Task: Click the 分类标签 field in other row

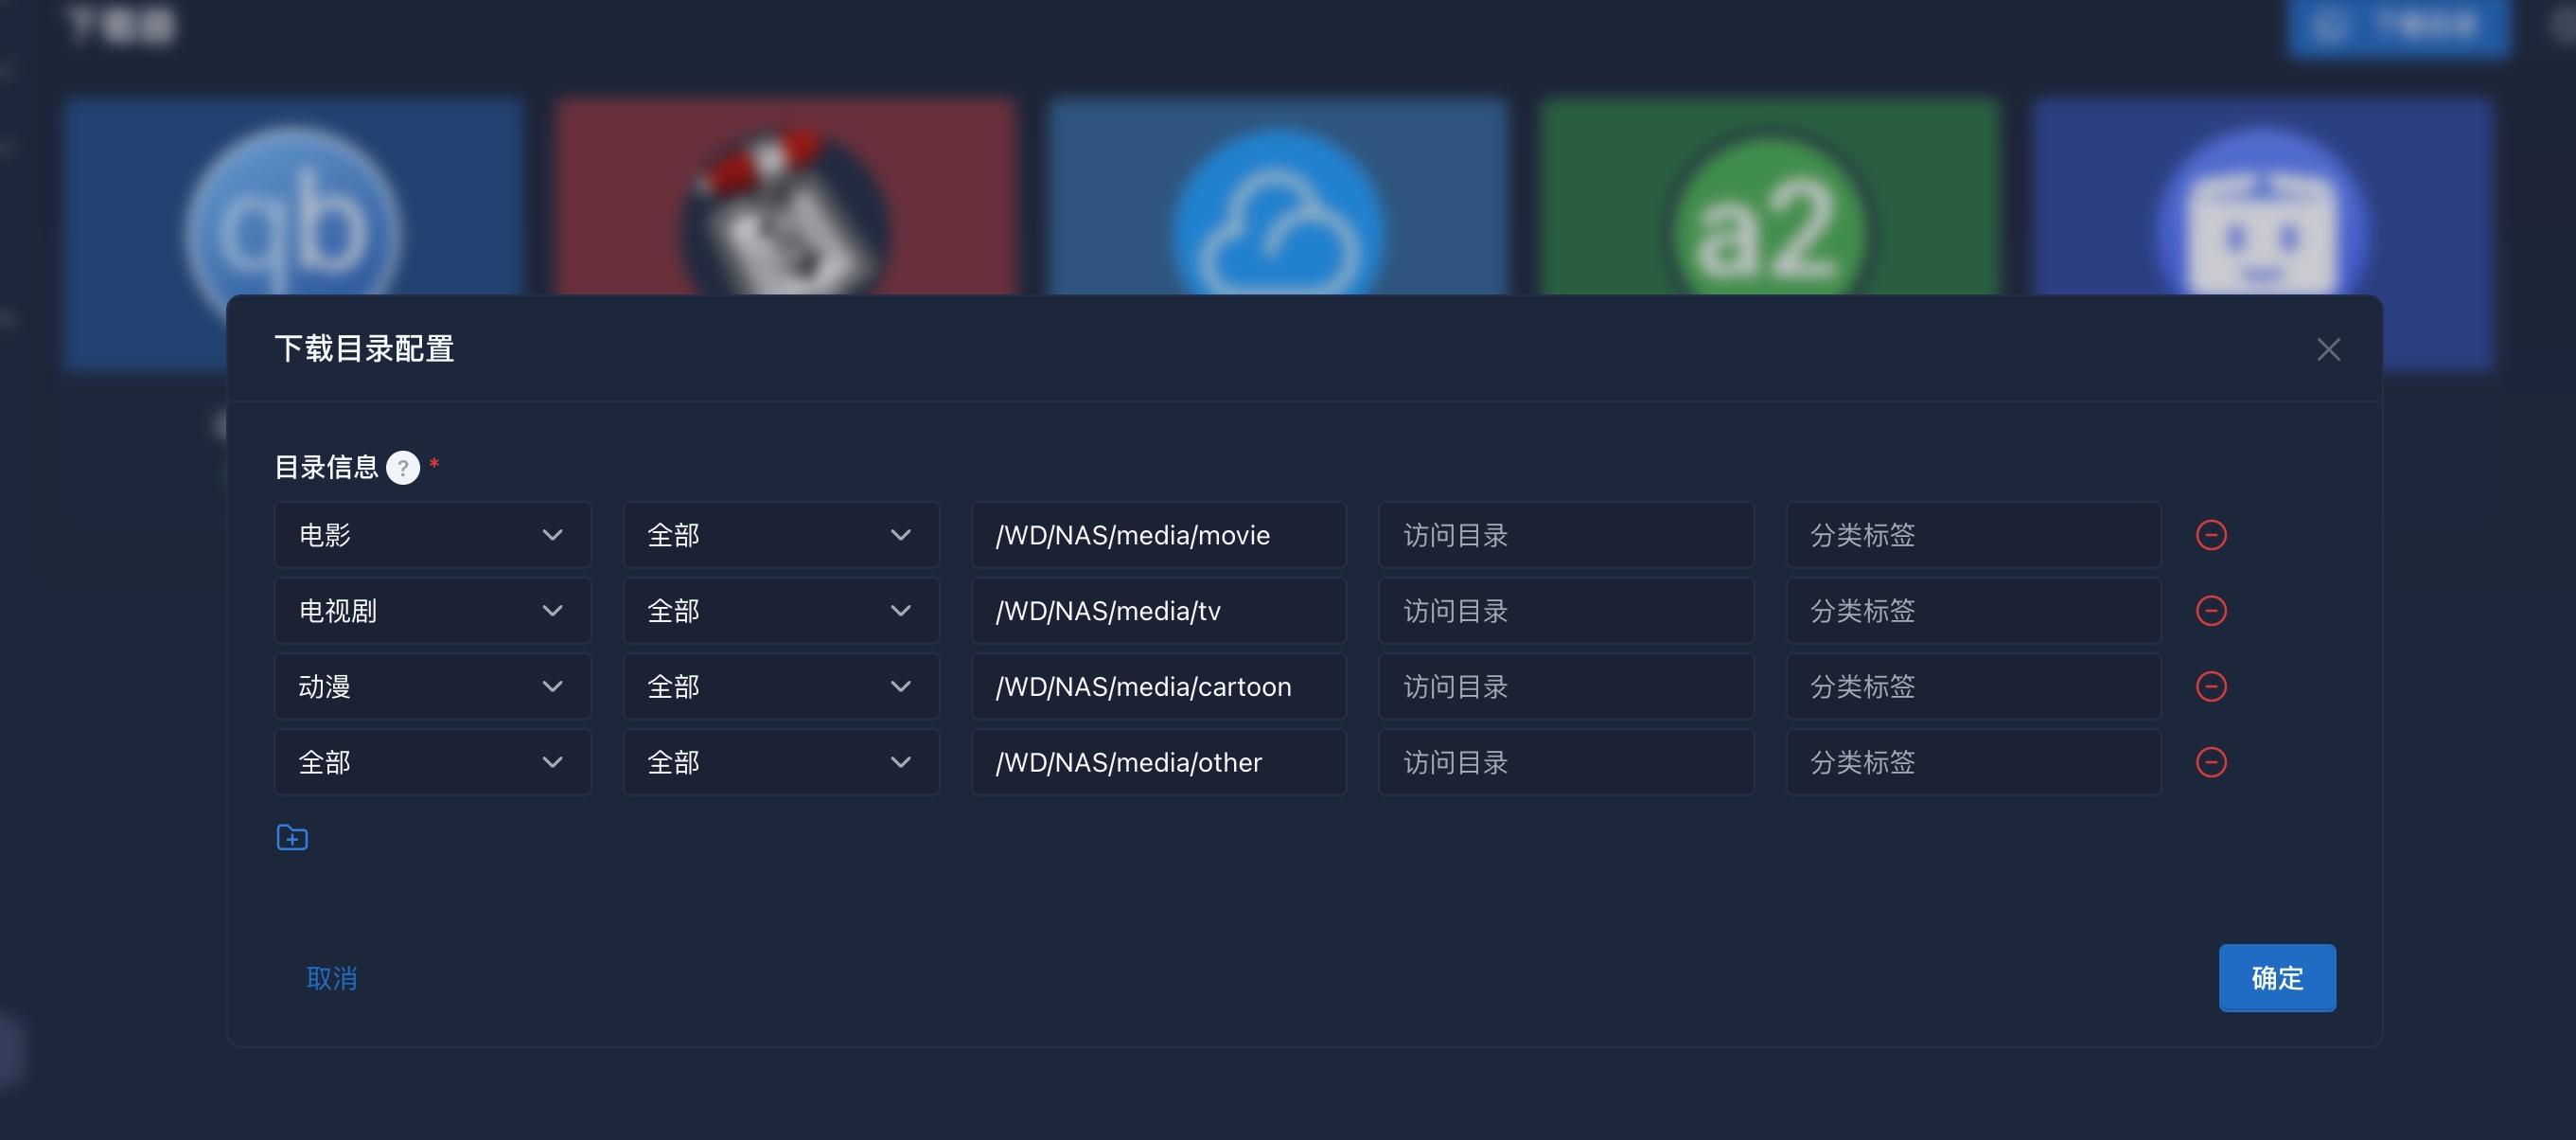Action: tap(1972, 762)
